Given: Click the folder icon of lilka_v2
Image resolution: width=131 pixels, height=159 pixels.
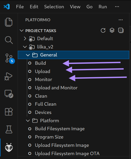Looking at the screenshot, I should [x=32, y=47].
